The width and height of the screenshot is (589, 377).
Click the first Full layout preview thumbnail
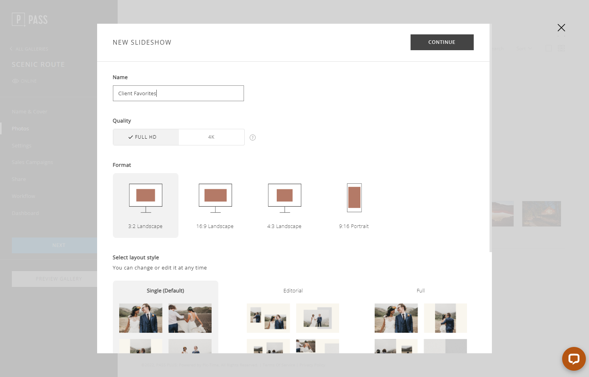tap(396, 318)
